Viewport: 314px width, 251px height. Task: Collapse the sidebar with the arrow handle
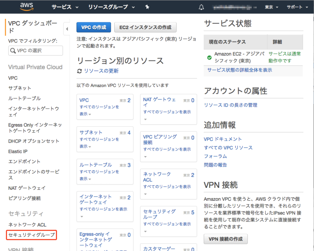(67, 29)
